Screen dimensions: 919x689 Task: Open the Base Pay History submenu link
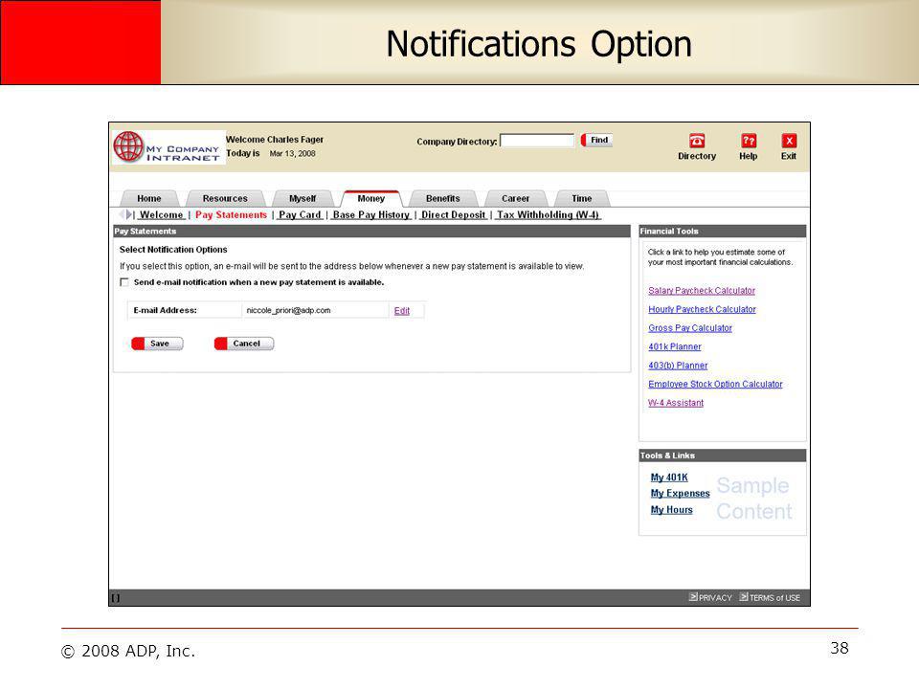371,215
